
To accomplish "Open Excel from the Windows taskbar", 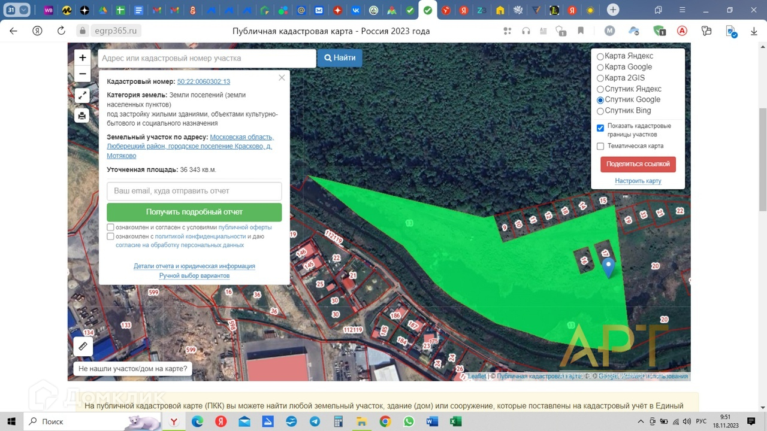I will 455,421.
